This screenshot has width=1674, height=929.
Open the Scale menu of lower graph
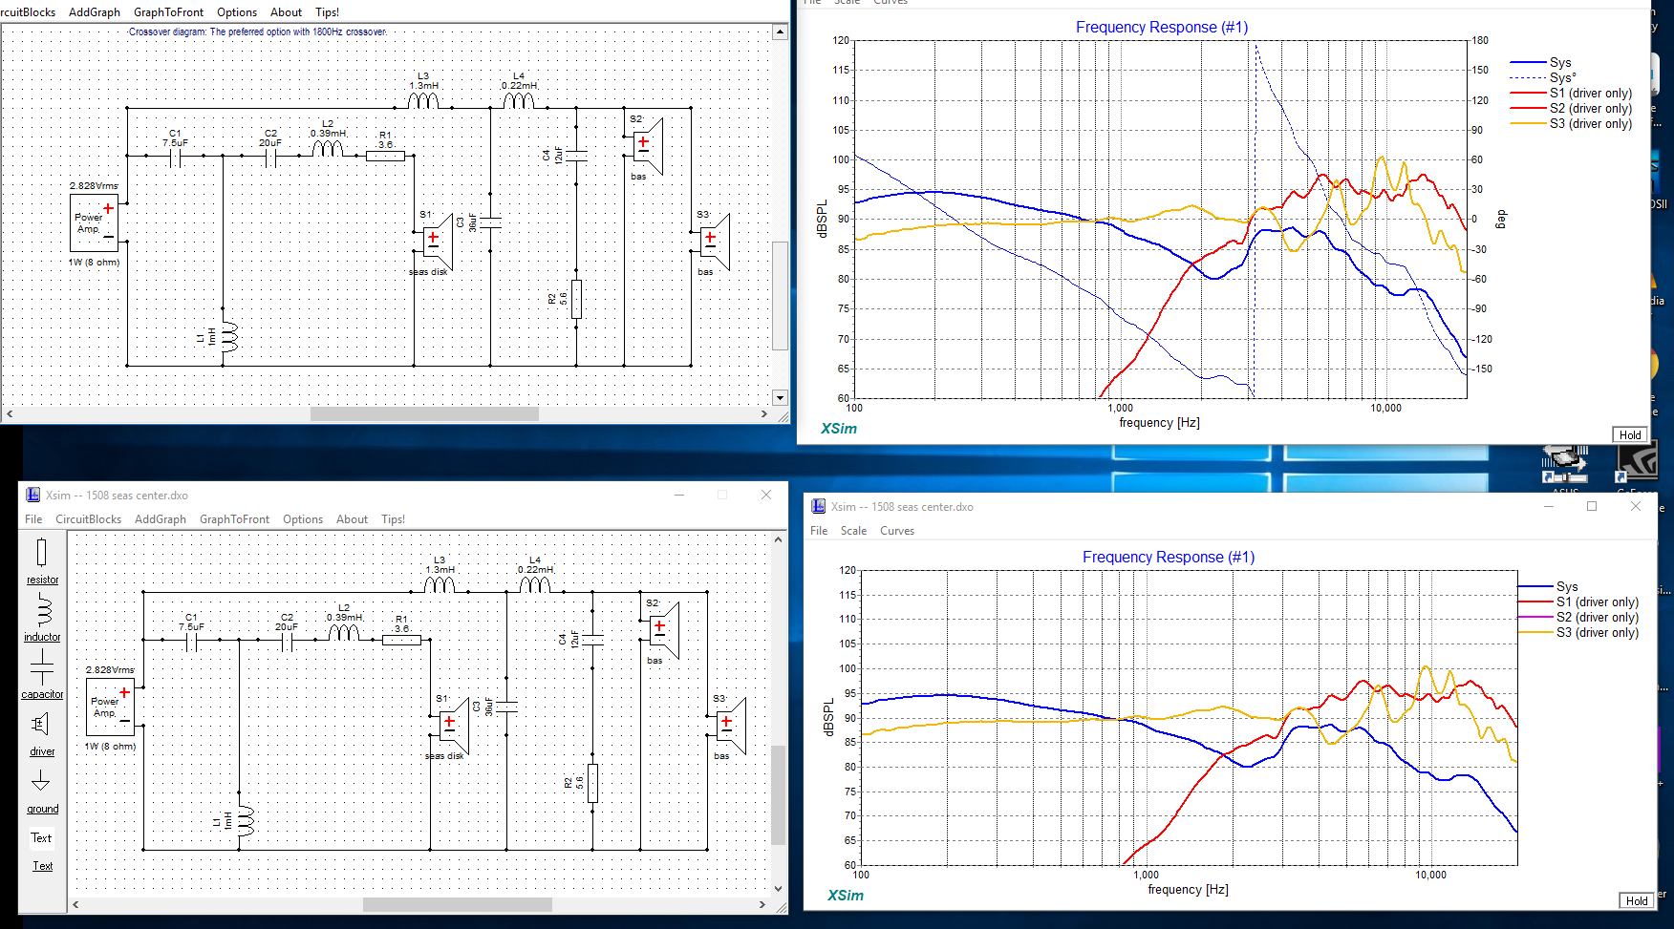pos(853,531)
